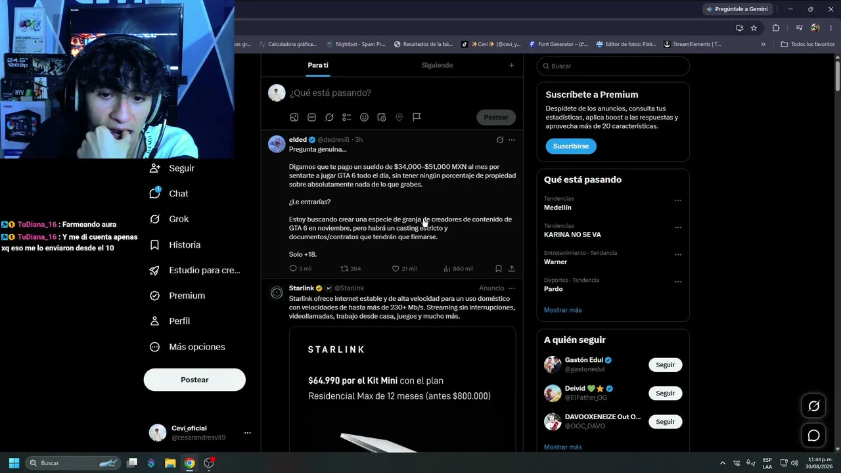Click the Windows taskbar search box
This screenshot has width=841, height=473.
tap(74, 463)
